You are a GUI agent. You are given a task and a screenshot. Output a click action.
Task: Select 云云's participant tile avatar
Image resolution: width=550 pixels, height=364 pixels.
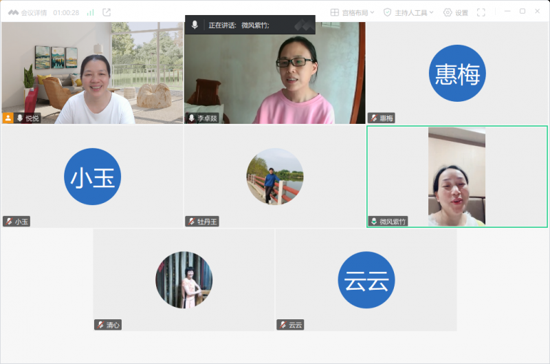tap(366, 279)
